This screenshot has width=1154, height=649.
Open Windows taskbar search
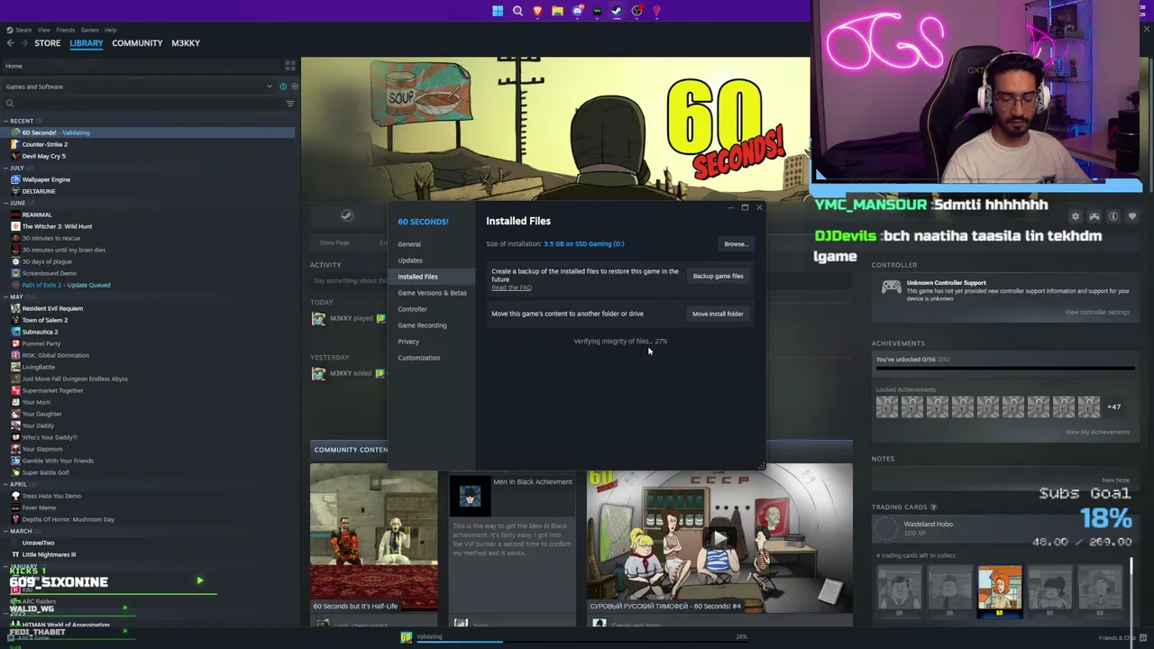[517, 11]
